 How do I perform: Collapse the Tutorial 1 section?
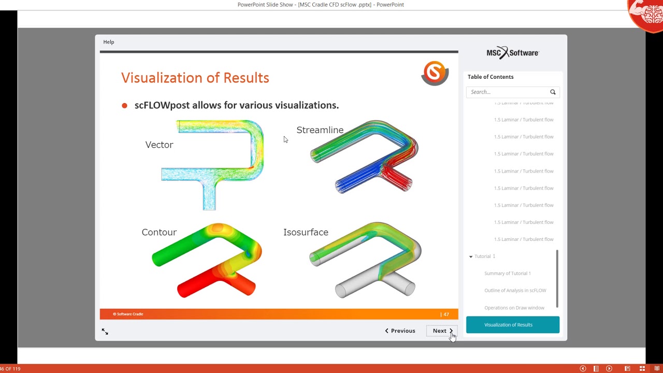point(471,256)
